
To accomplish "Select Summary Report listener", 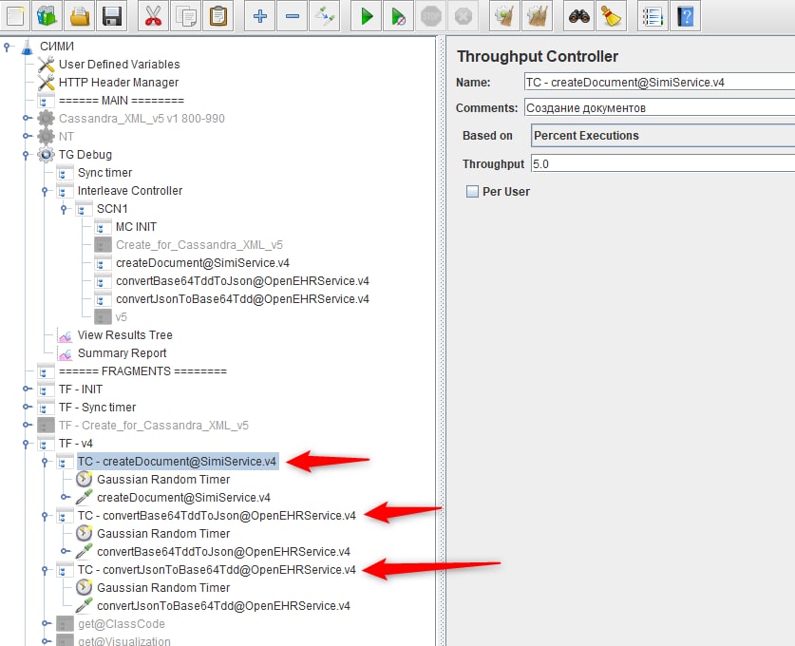I will tap(122, 352).
